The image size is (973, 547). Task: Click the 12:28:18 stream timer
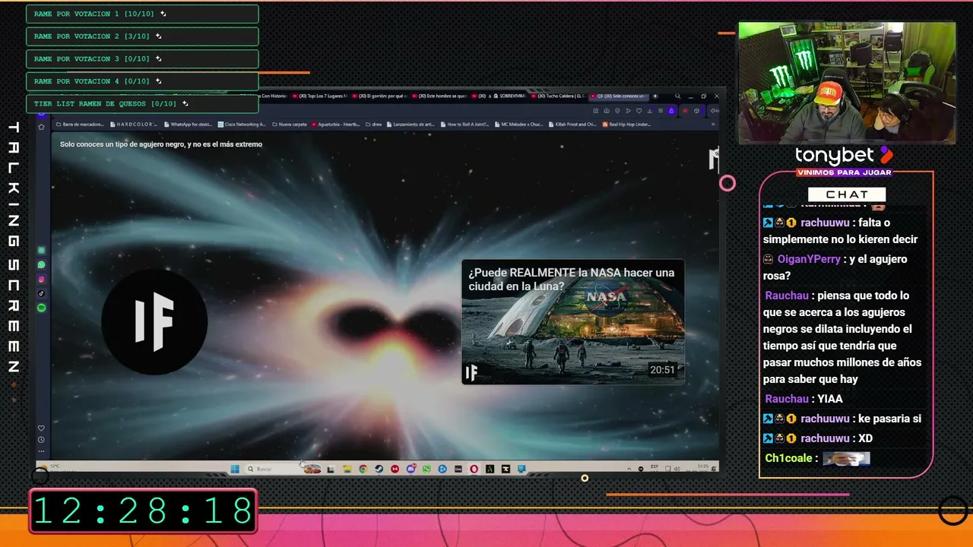143,511
